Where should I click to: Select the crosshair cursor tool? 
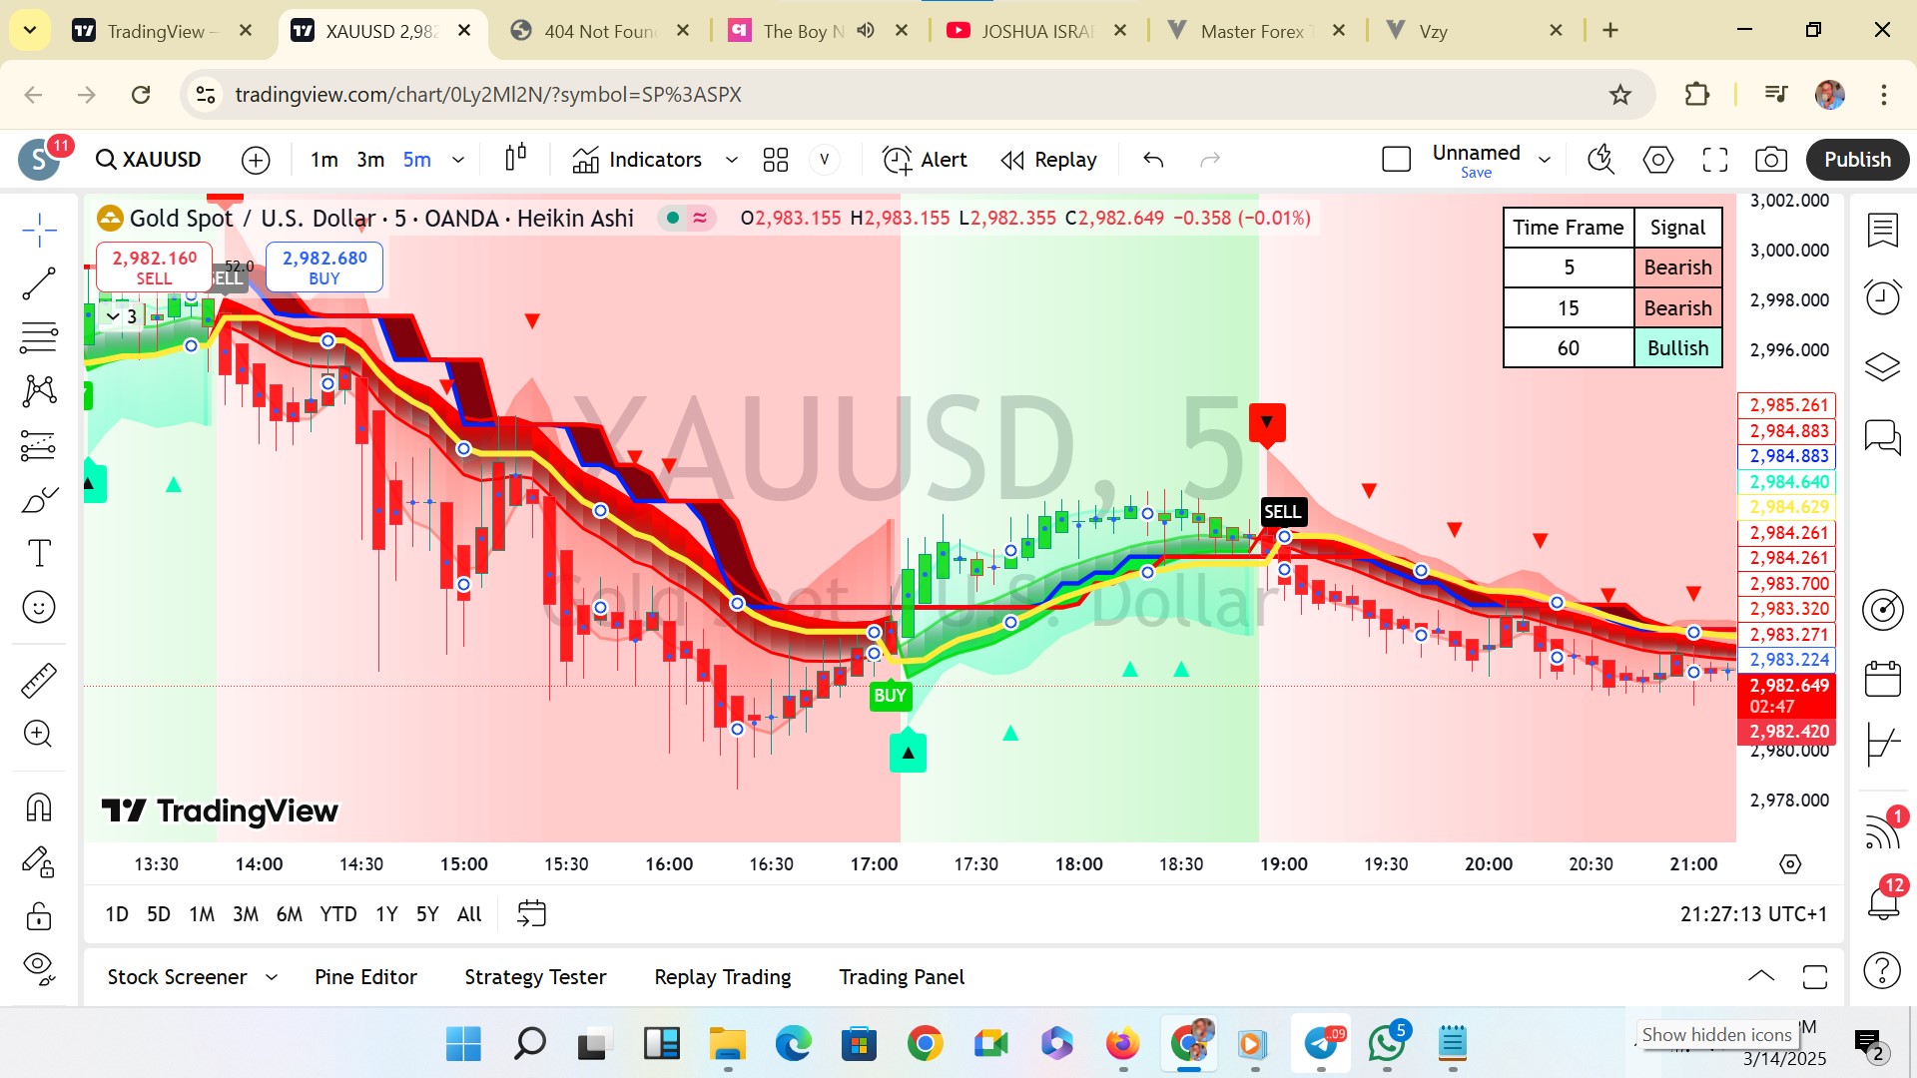click(39, 230)
